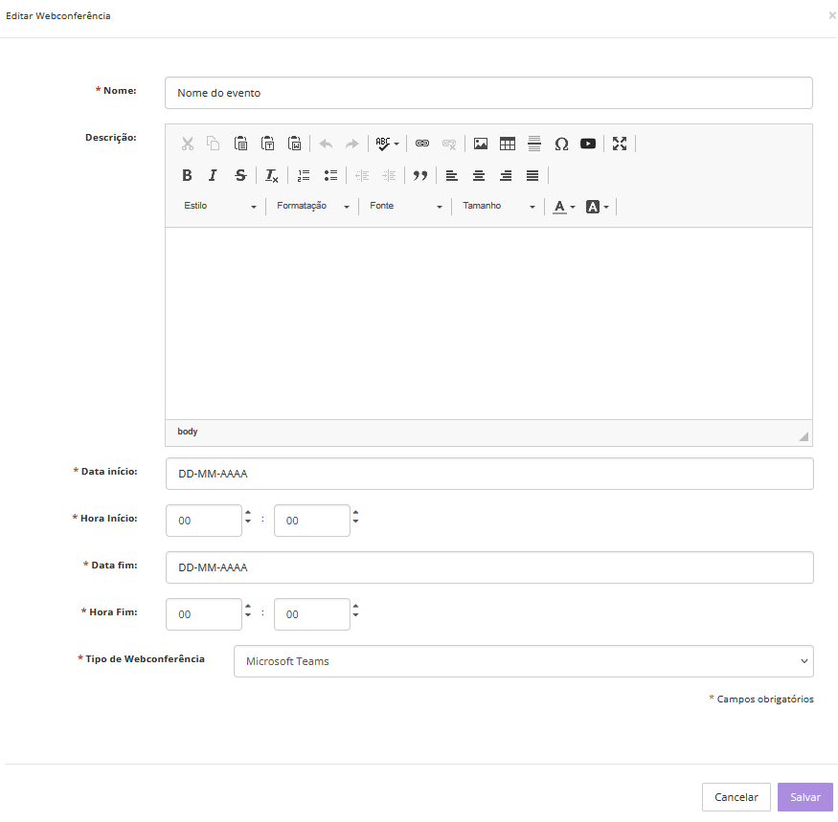Toggle the numbered list
The width and height of the screenshot is (838, 822).
click(304, 175)
